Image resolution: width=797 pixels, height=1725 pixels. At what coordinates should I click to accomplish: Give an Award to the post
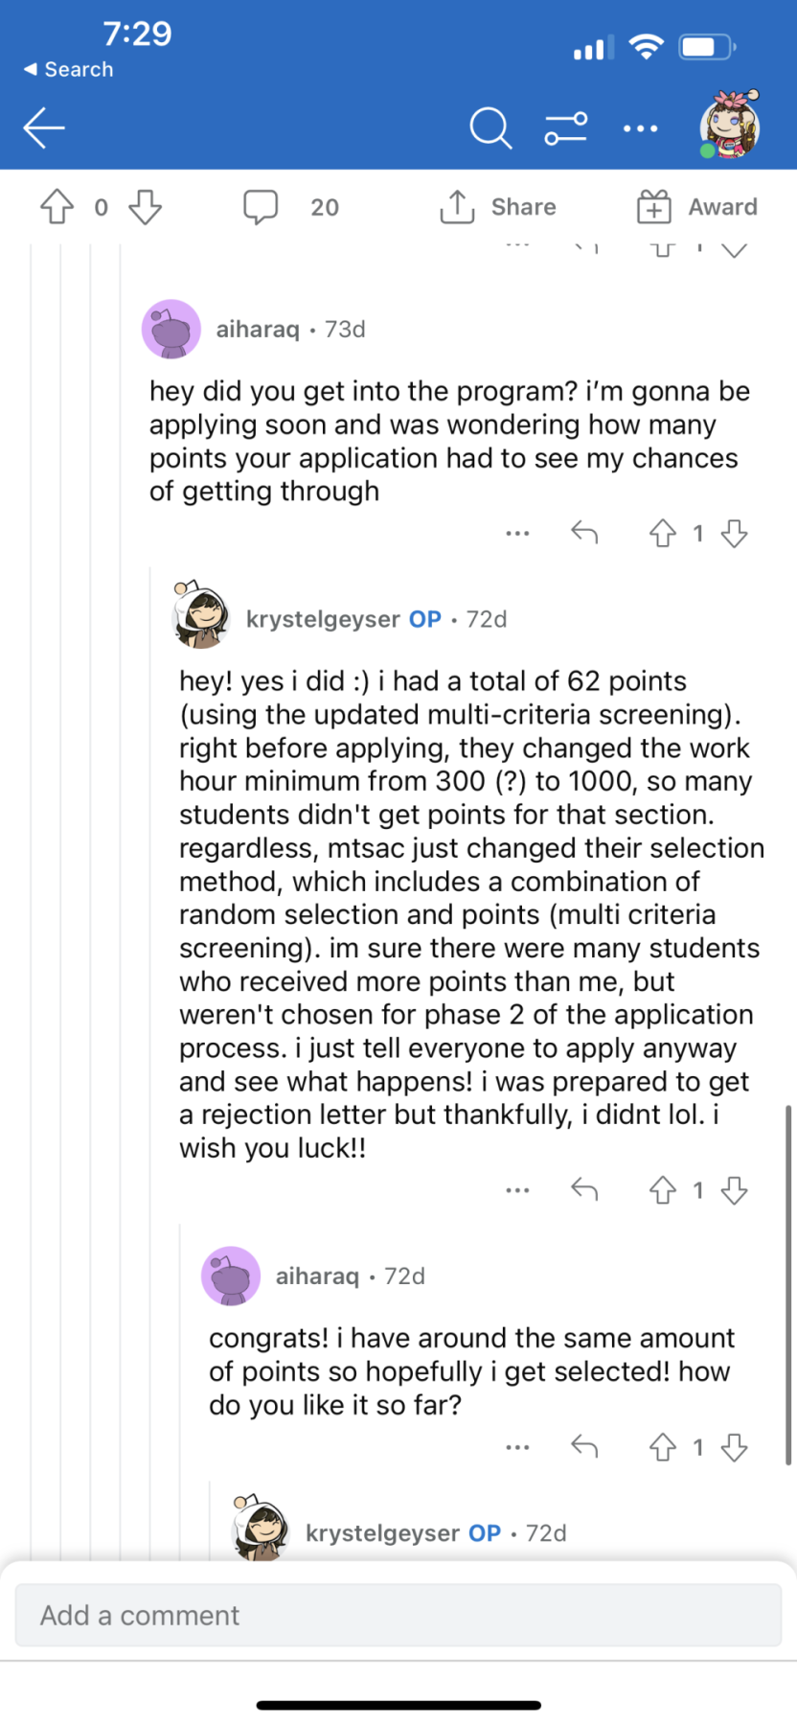click(x=697, y=207)
